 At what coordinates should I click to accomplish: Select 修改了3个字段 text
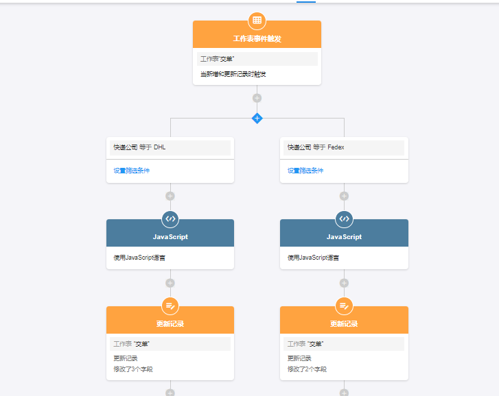coord(133,369)
